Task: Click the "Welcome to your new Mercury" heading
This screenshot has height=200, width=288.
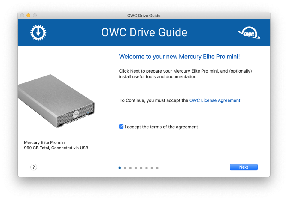Action: [179, 57]
